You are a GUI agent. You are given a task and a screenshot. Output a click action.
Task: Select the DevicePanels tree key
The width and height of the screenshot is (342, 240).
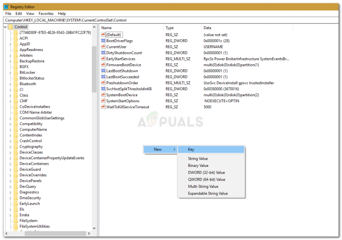(30, 181)
